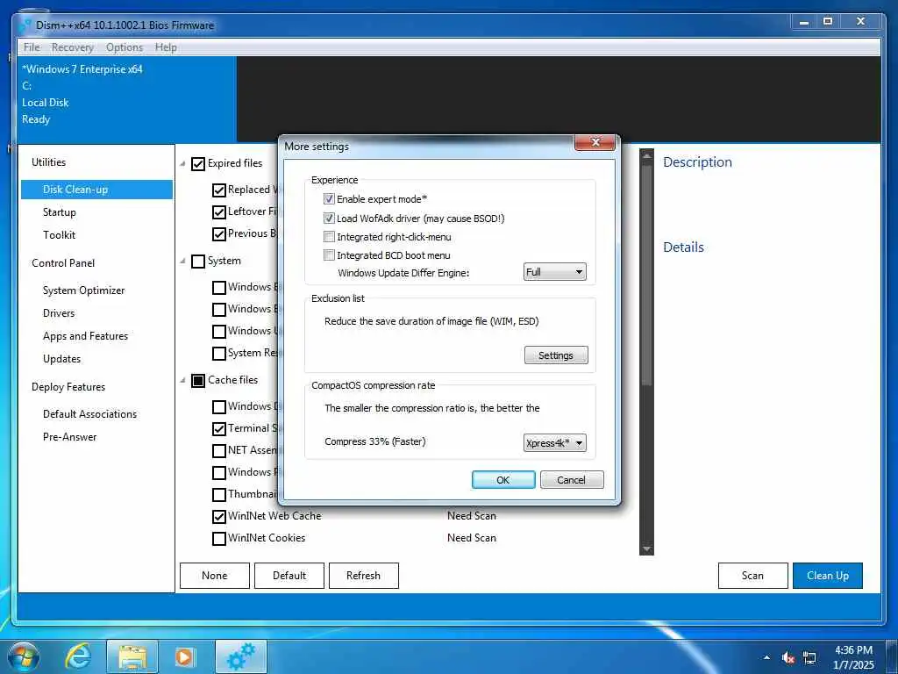Check the Thumbnail cache checkbox
Viewport: 898px width, 674px height.
(x=218, y=495)
